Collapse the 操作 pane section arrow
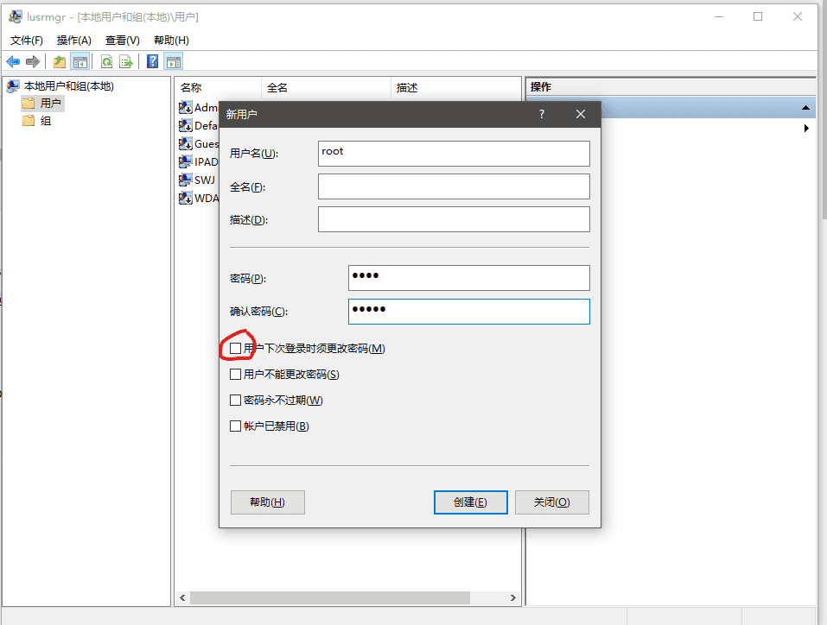 coord(805,108)
